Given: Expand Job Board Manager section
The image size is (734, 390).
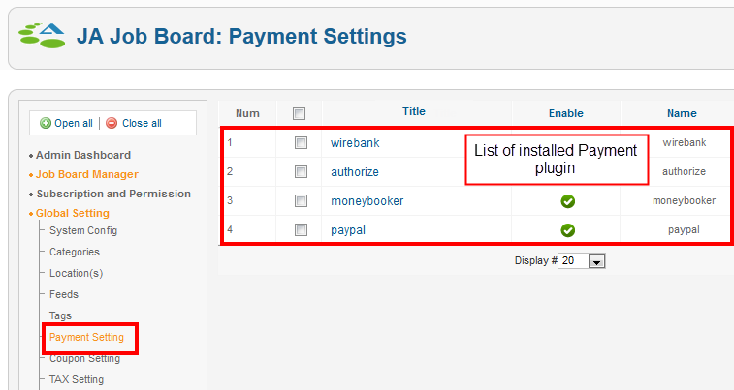Looking at the screenshot, I should (87, 174).
